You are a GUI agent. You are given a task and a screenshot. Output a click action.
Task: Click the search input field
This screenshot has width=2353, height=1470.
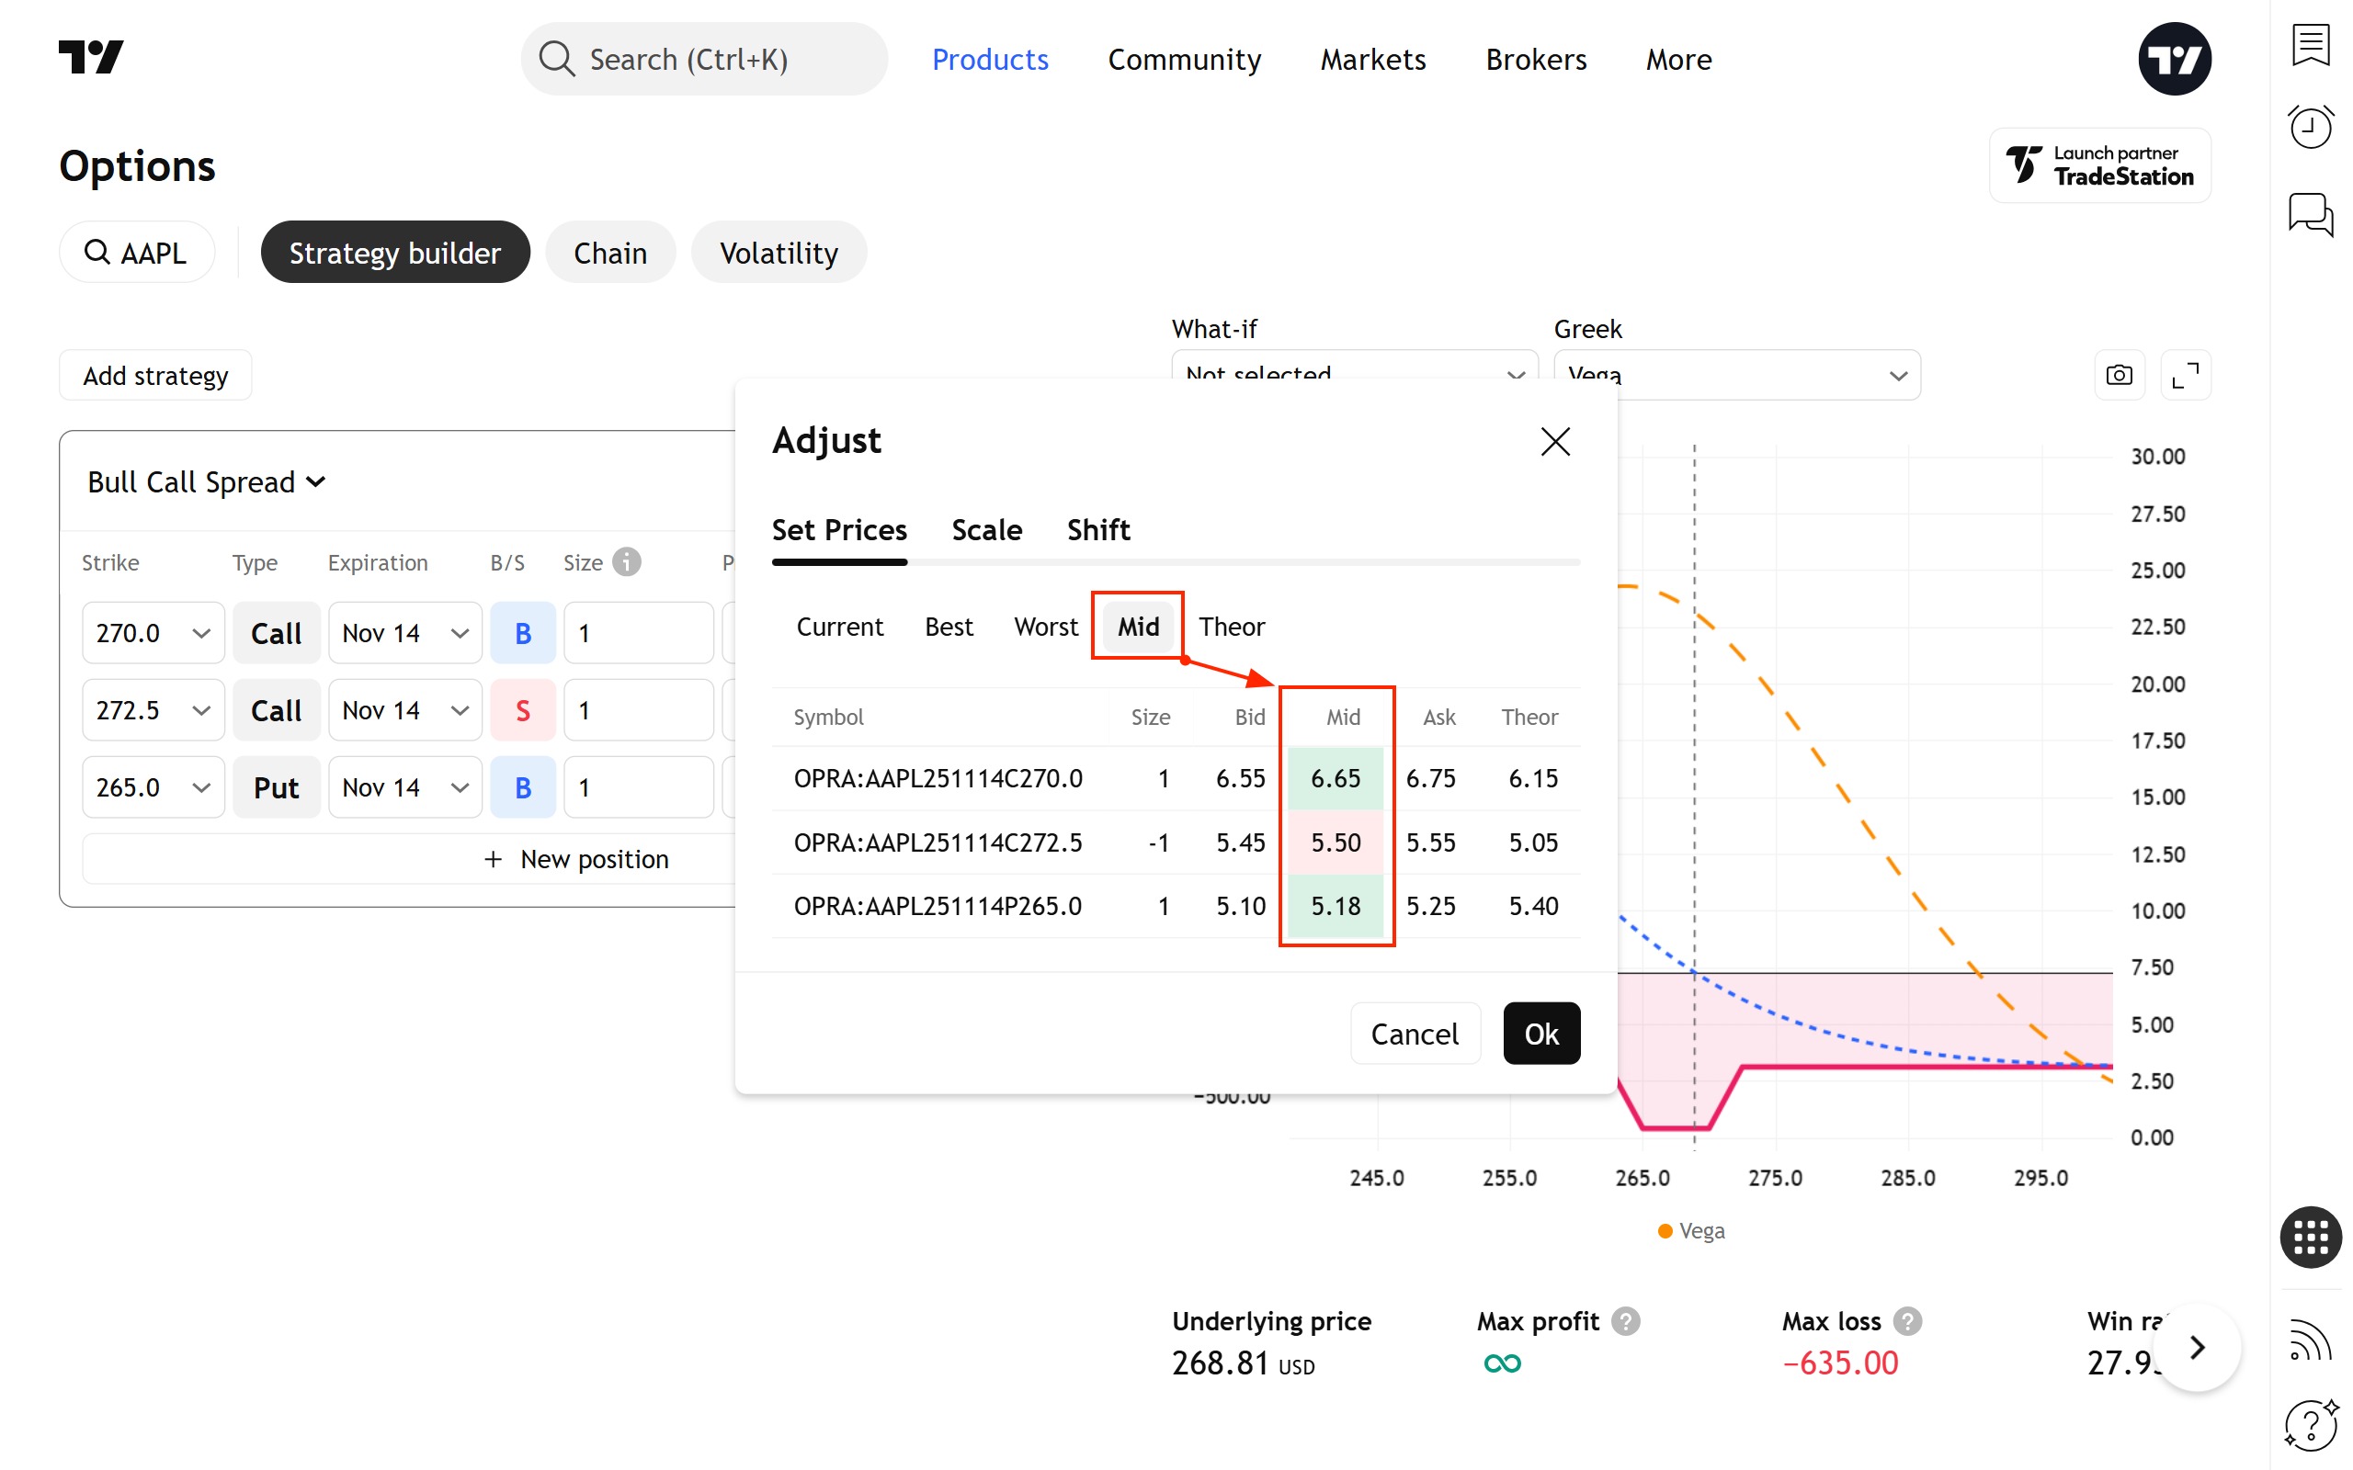pos(704,60)
